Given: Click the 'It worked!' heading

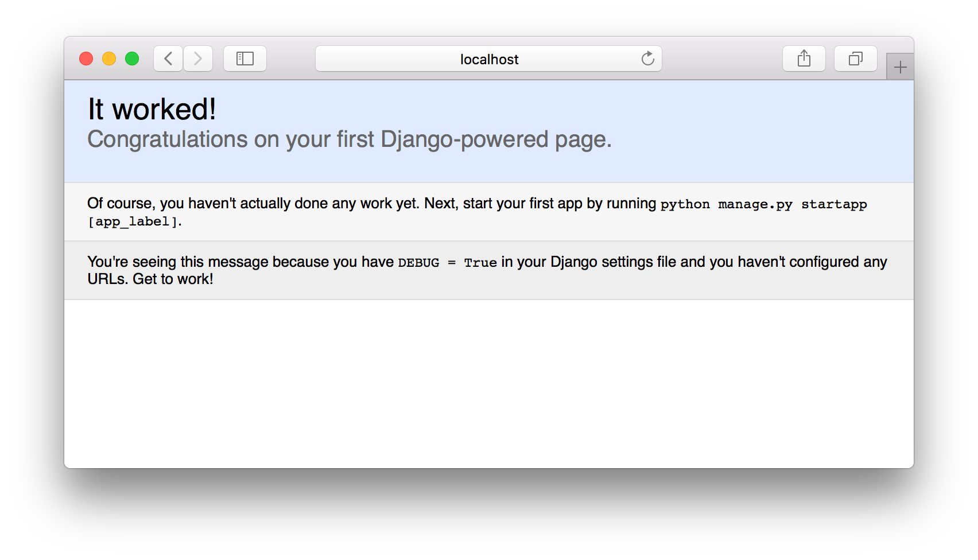Looking at the screenshot, I should (x=152, y=109).
